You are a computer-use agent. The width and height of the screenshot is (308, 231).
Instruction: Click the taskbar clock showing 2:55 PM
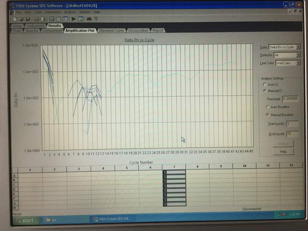coord(294,214)
